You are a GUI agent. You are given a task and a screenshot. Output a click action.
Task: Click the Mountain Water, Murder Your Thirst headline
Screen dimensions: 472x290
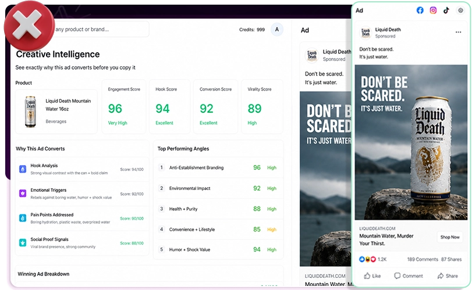pyautogui.click(x=386, y=240)
